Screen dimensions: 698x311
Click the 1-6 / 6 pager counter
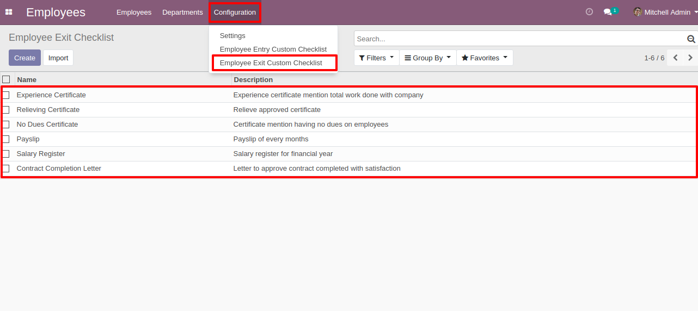click(654, 58)
